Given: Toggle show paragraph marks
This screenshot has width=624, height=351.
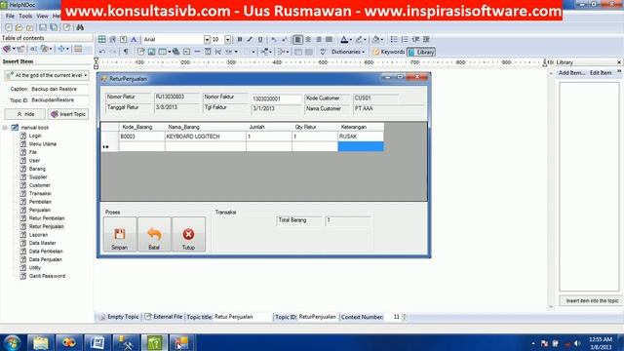Looking at the screenshot, I should (126, 52).
